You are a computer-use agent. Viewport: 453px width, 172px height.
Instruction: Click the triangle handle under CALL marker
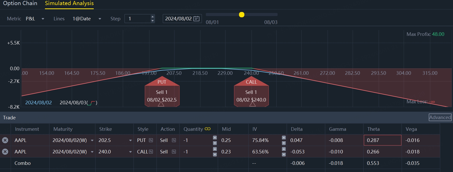pos(253,104)
